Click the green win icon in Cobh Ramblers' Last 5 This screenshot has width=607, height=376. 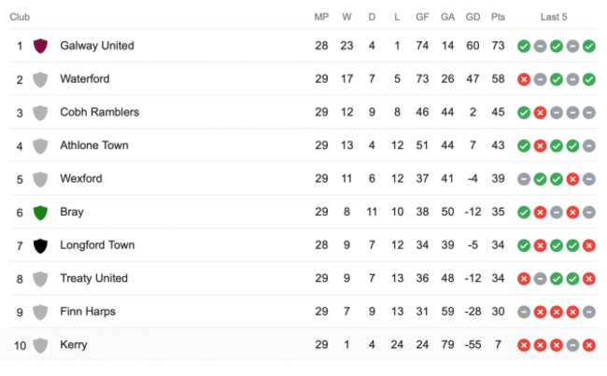click(524, 113)
